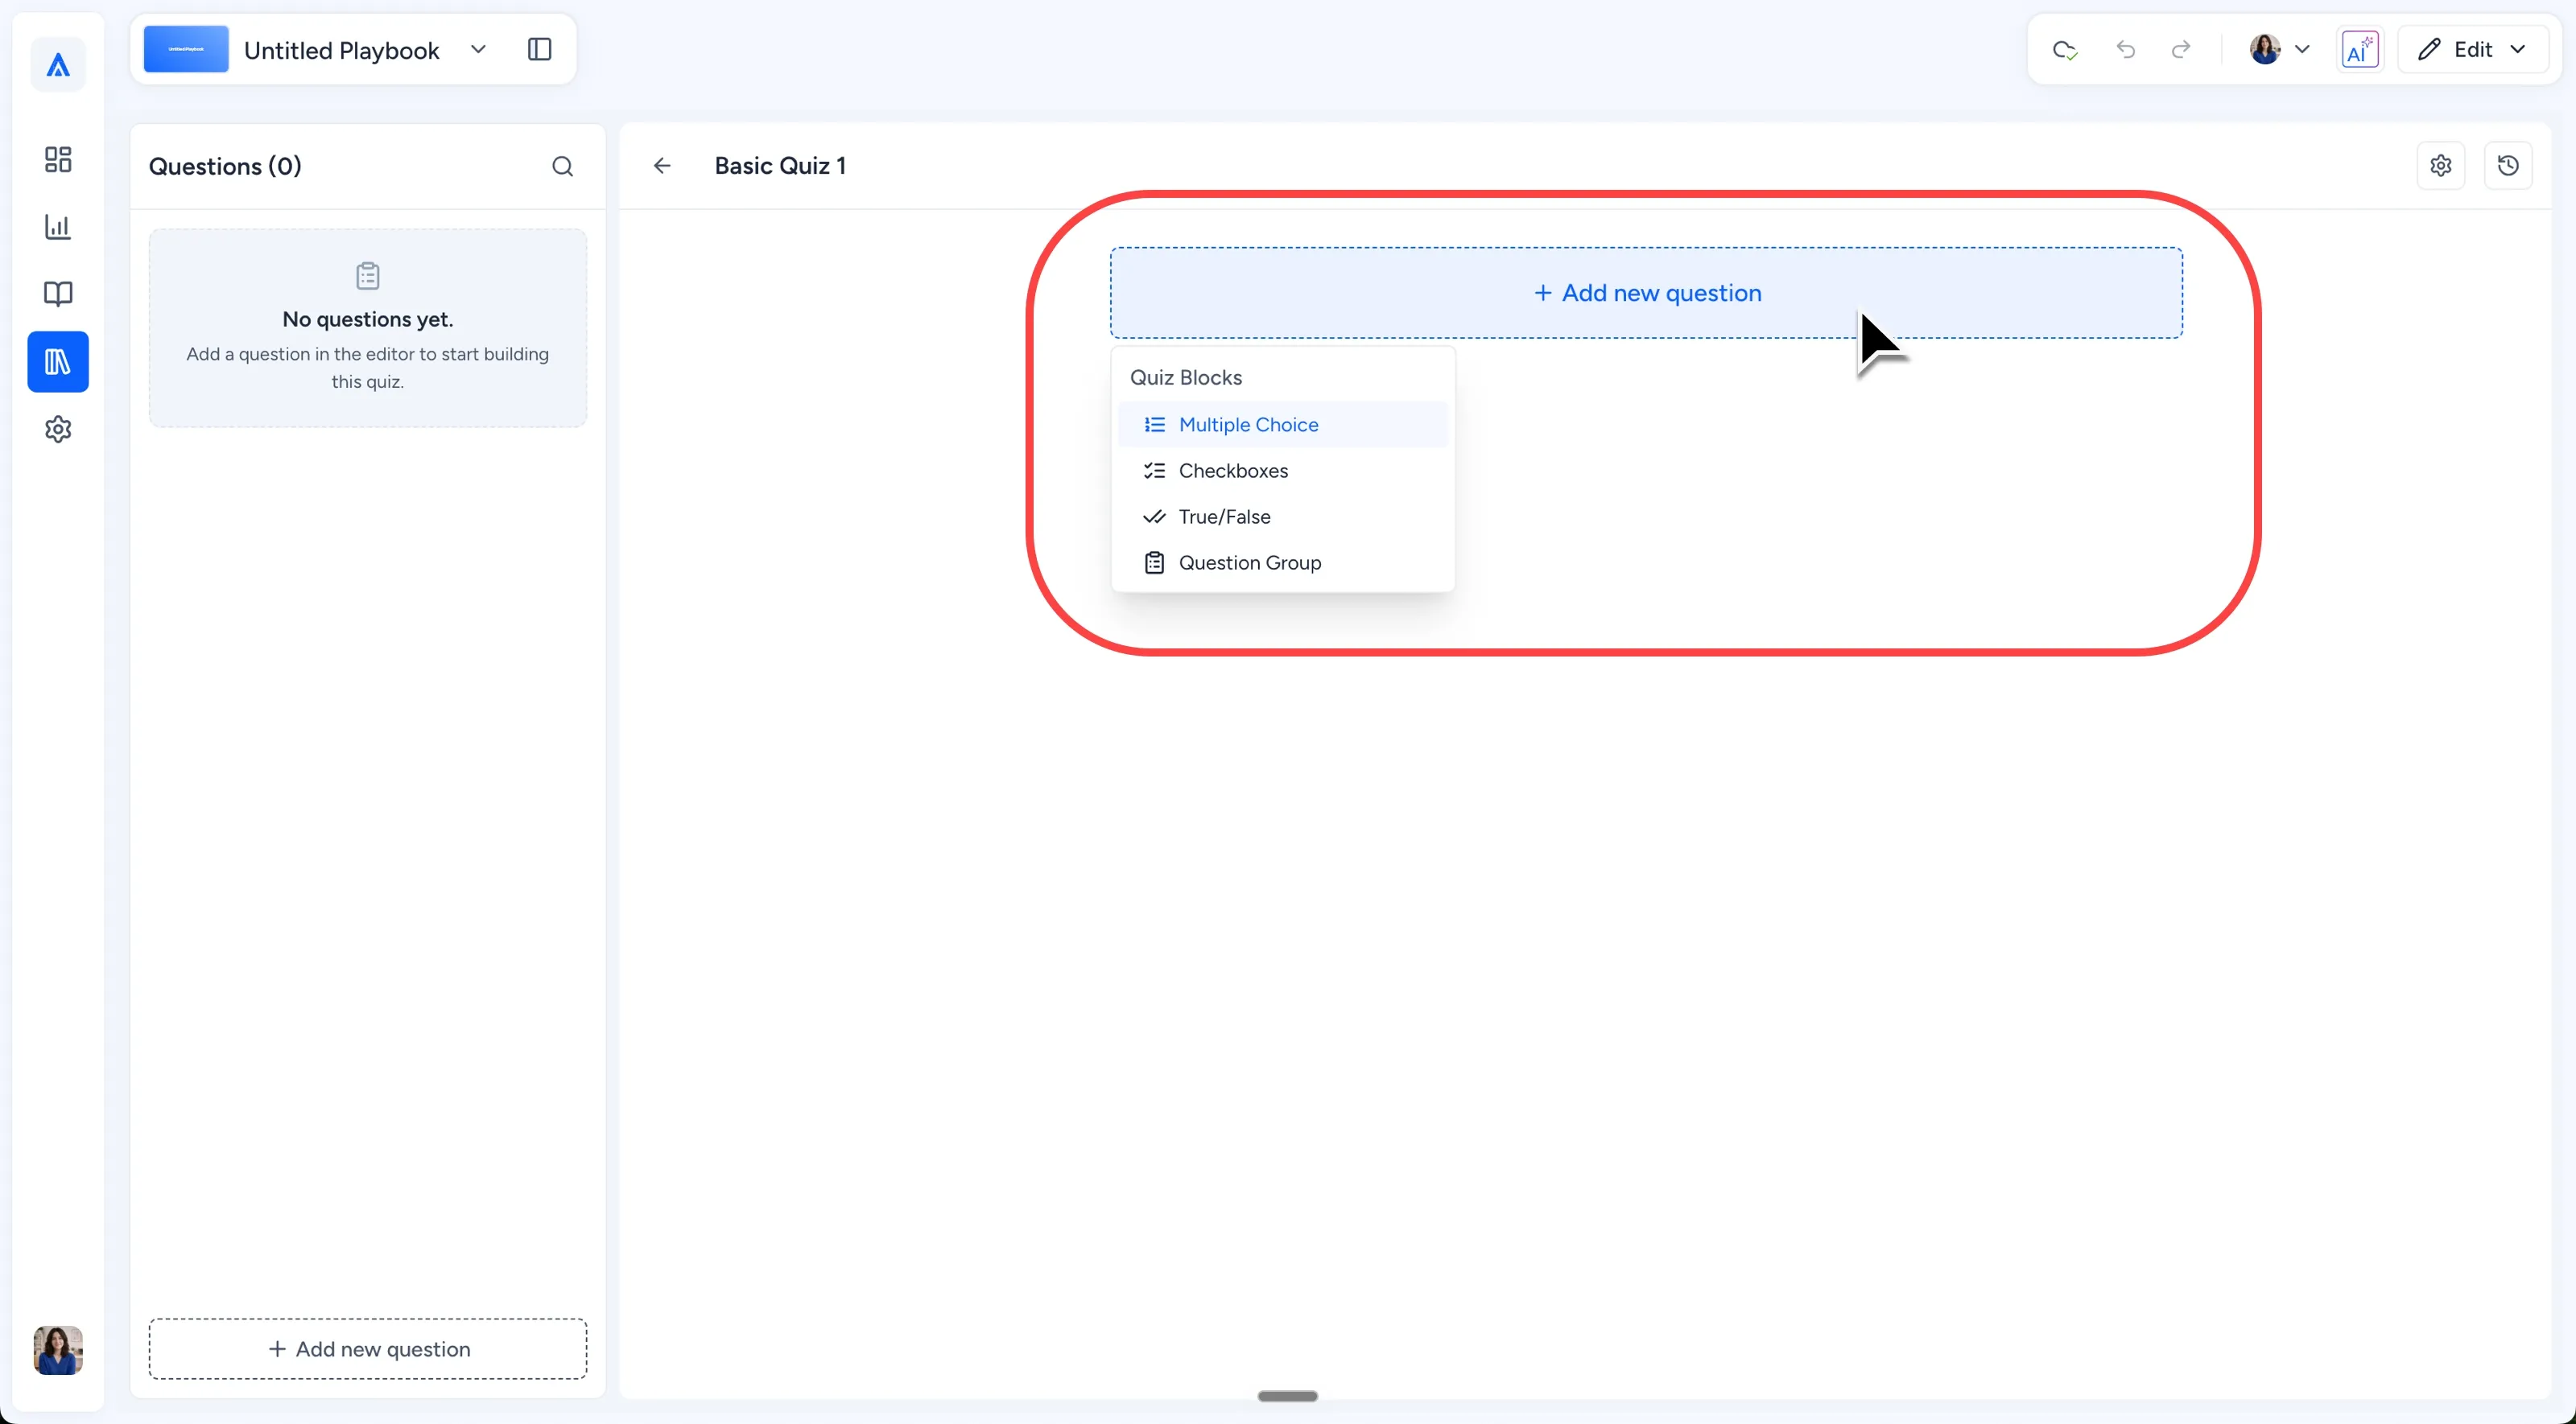The height and width of the screenshot is (1424, 2576).
Task: Click the user avatar at sidebar bottom
Action: pyautogui.click(x=58, y=1350)
